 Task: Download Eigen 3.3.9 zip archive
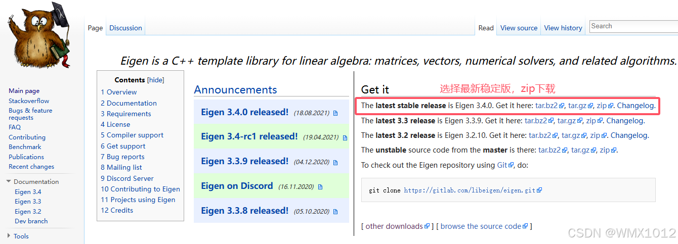(x=594, y=121)
